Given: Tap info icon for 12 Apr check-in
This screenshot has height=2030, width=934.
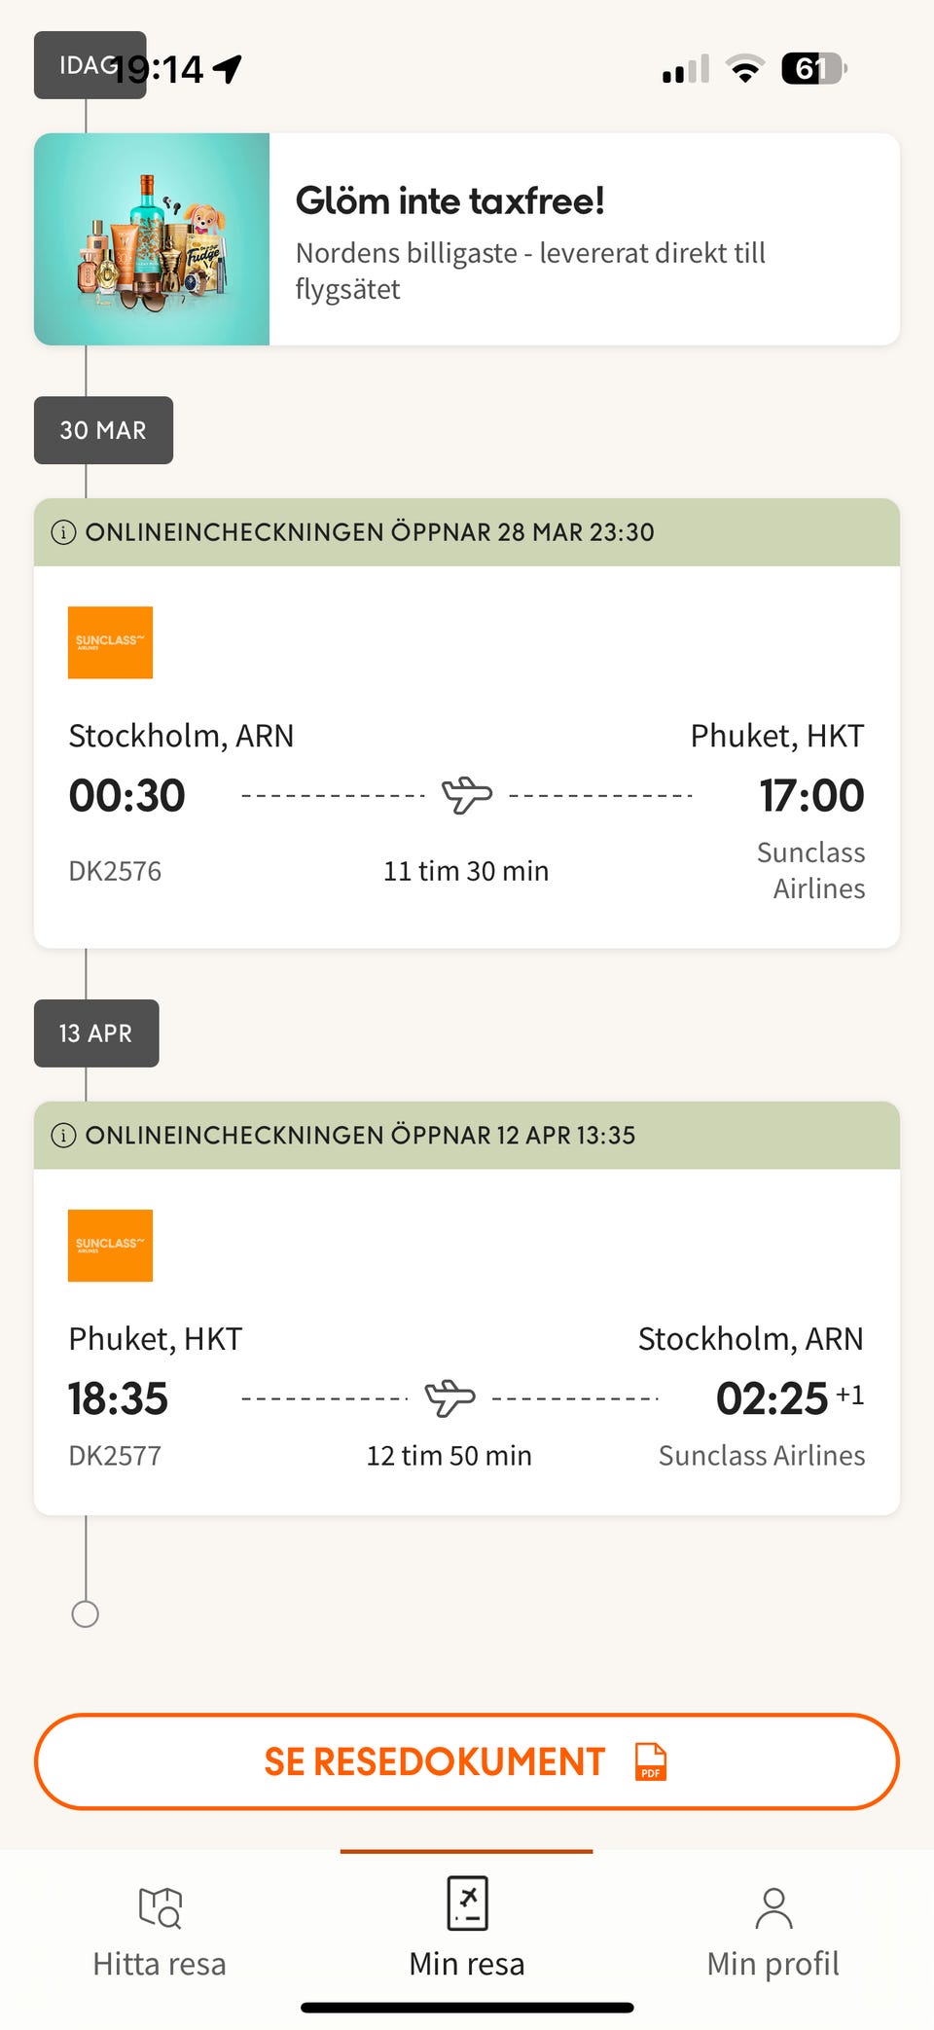Looking at the screenshot, I should (x=63, y=1136).
